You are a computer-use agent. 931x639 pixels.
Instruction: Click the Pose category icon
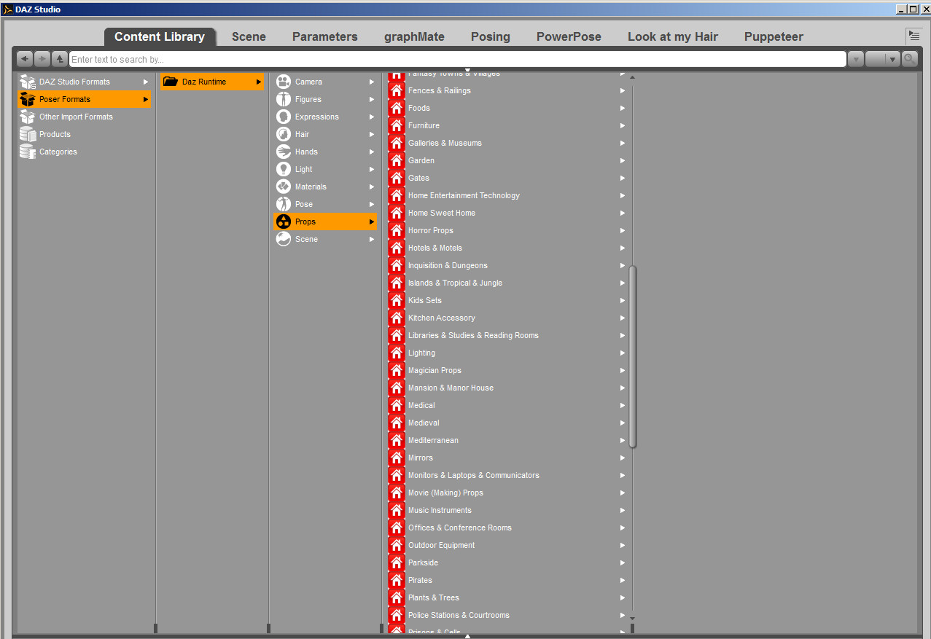tap(284, 204)
